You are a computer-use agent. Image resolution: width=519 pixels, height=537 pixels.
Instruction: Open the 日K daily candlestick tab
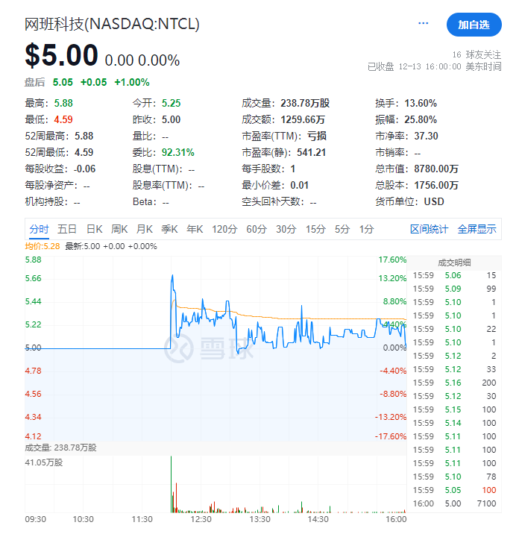(x=94, y=229)
